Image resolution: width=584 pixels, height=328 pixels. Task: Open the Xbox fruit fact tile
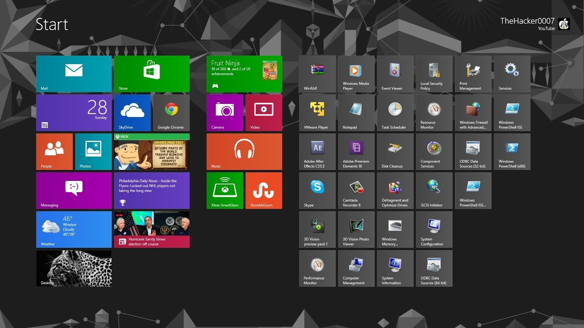pyautogui.click(x=152, y=152)
